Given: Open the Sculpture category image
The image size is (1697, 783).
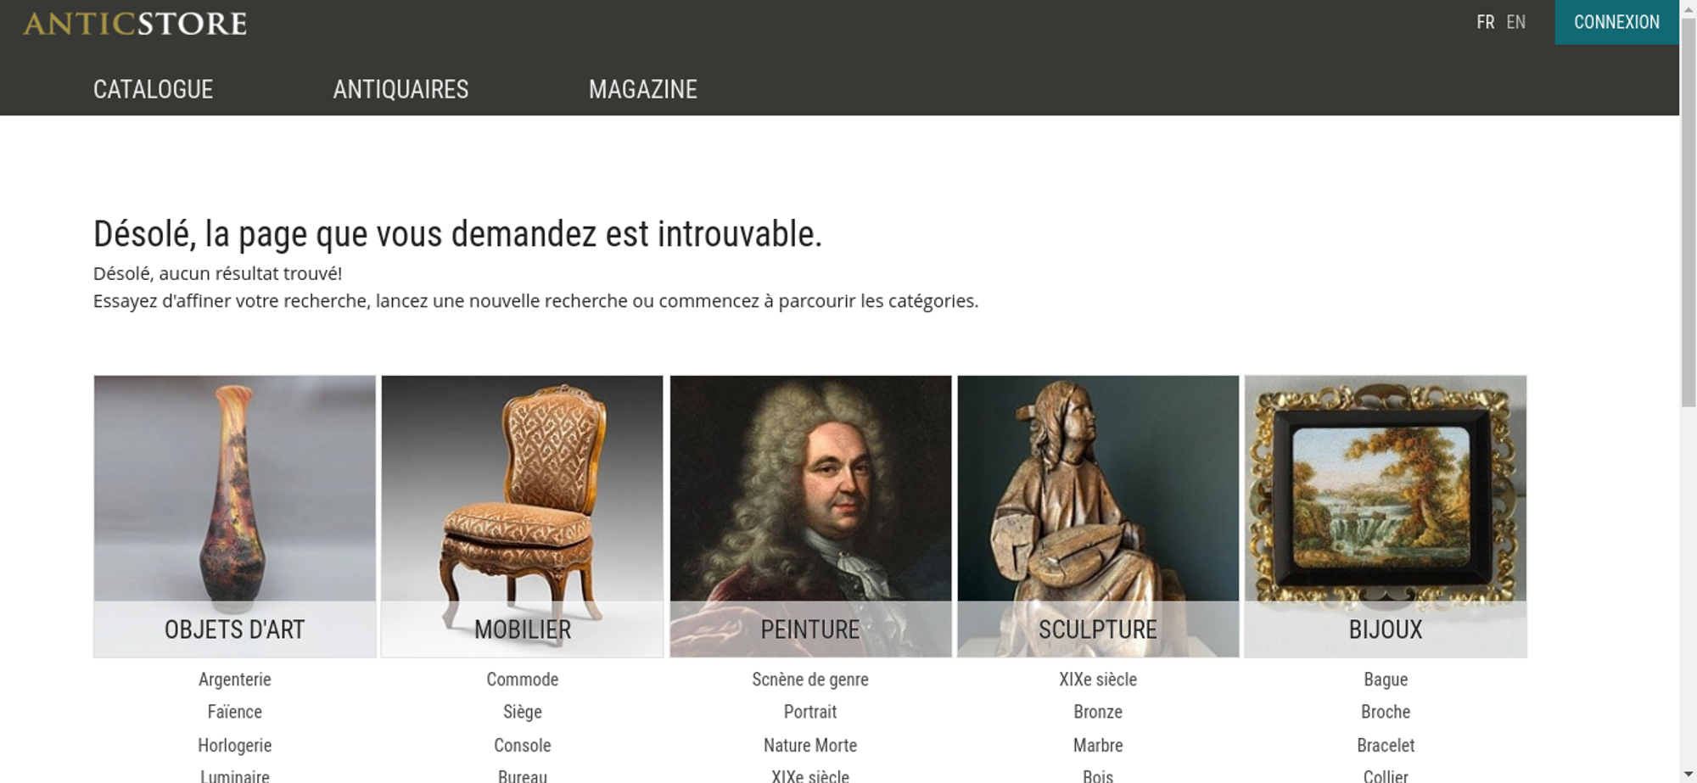Looking at the screenshot, I should [x=1098, y=516].
